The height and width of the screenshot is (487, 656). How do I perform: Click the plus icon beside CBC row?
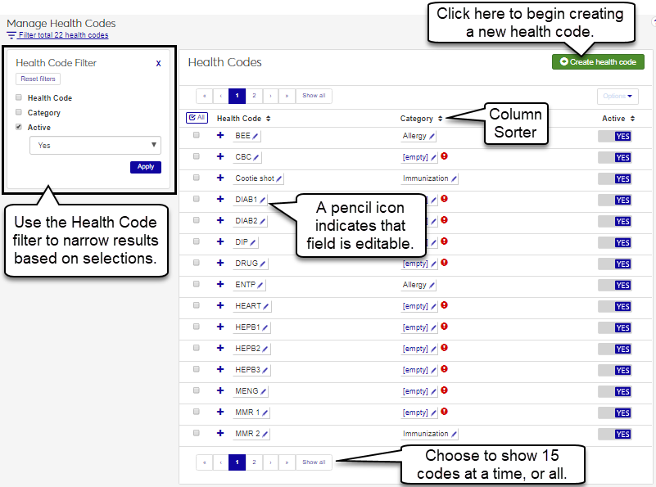click(219, 156)
